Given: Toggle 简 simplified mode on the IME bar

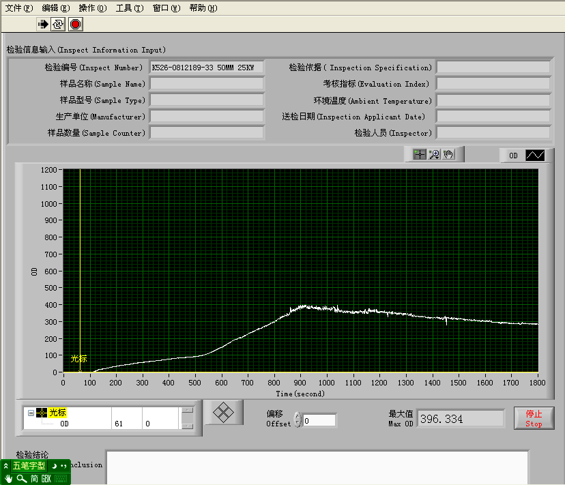Looking at the screenshot, I should pos(34,477).
